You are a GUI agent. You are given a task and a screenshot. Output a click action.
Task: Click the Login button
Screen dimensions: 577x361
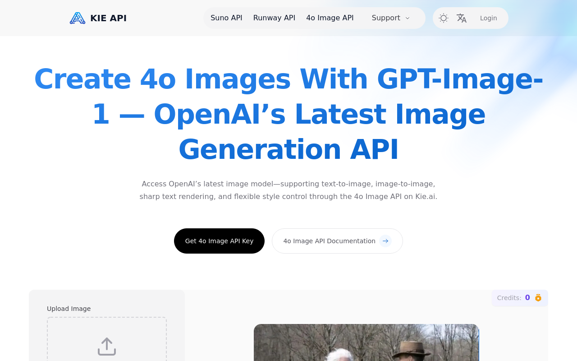489,18
